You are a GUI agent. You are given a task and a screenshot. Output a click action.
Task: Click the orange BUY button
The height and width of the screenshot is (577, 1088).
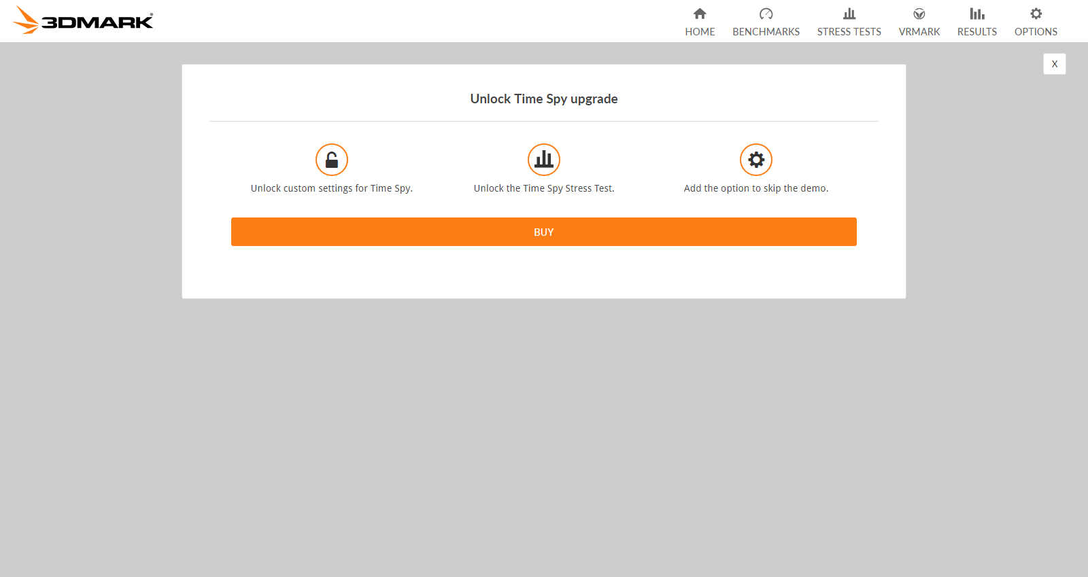[x=544, y=232]
